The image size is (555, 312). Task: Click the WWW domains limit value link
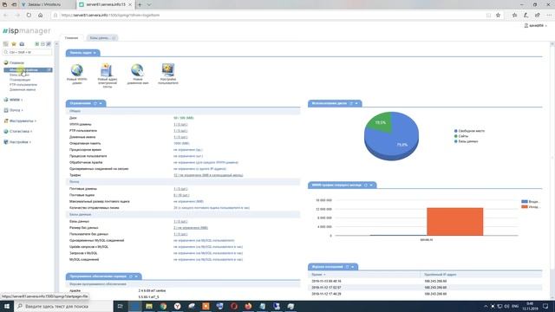point(180,125)
